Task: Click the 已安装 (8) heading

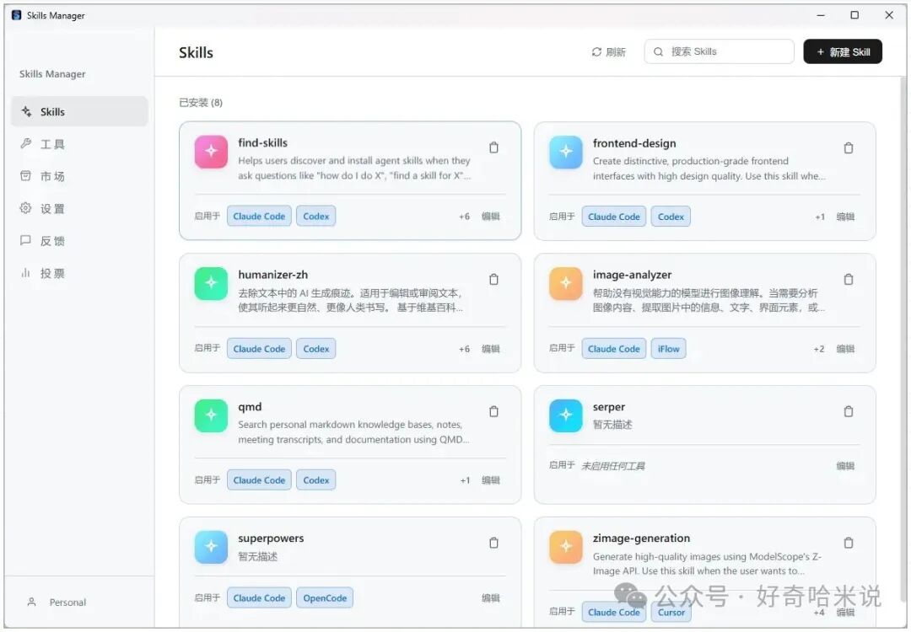Action: pos(201,103)
